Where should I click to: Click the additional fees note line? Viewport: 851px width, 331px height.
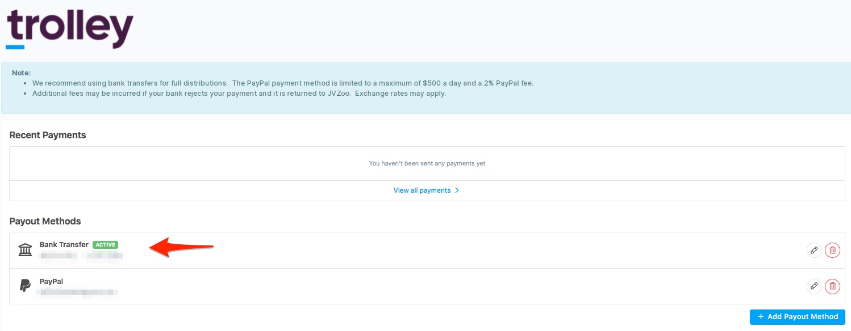[239, 94]
